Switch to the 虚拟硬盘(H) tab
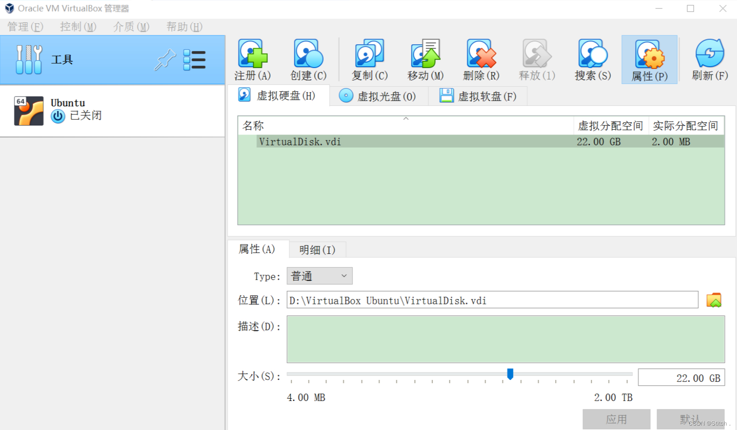Screen dimensions: 737x430 pos(279,95)
